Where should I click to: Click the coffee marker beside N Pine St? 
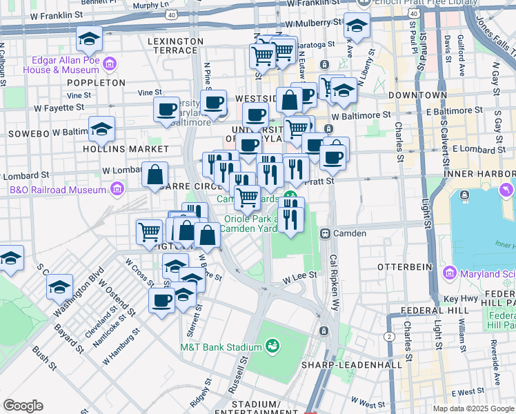tap(214, 103)
